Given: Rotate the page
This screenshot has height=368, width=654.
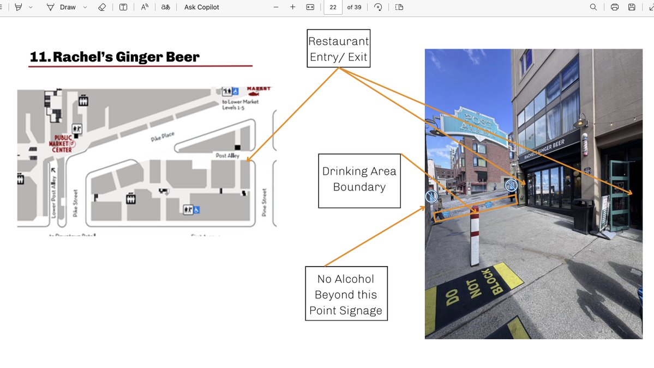Looking at the screenshot, I should click(x=379, y=7).
